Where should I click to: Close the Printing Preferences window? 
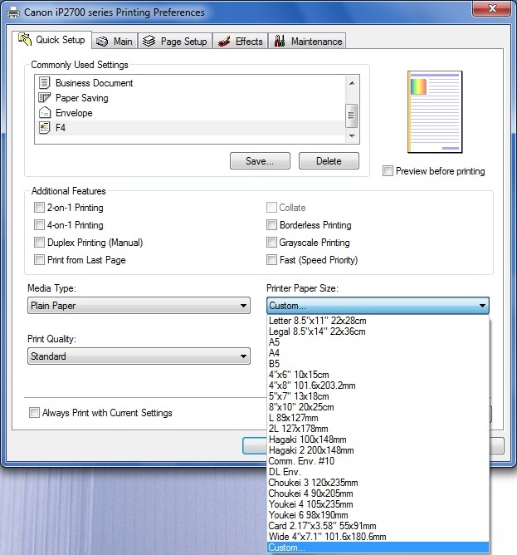492,8
